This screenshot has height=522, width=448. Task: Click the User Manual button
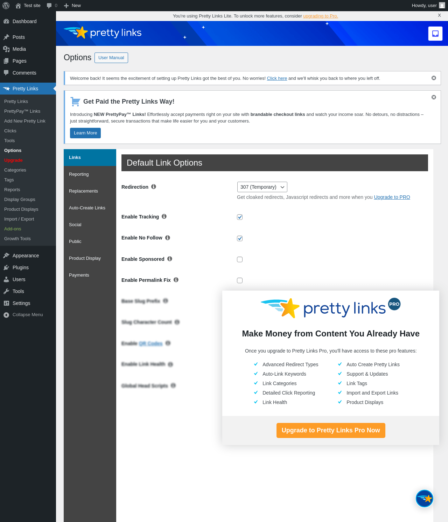tap(111, 58)
